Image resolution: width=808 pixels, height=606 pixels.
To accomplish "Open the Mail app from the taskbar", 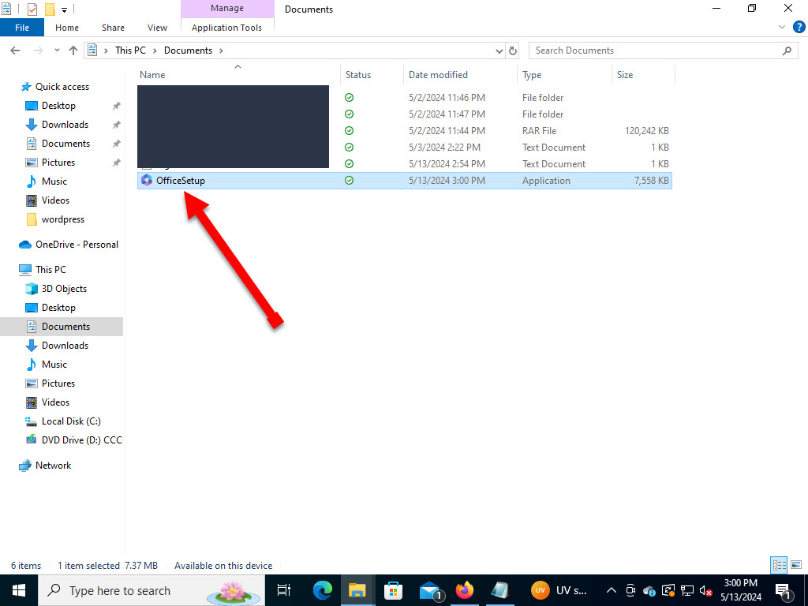I will tap(428, 589).
